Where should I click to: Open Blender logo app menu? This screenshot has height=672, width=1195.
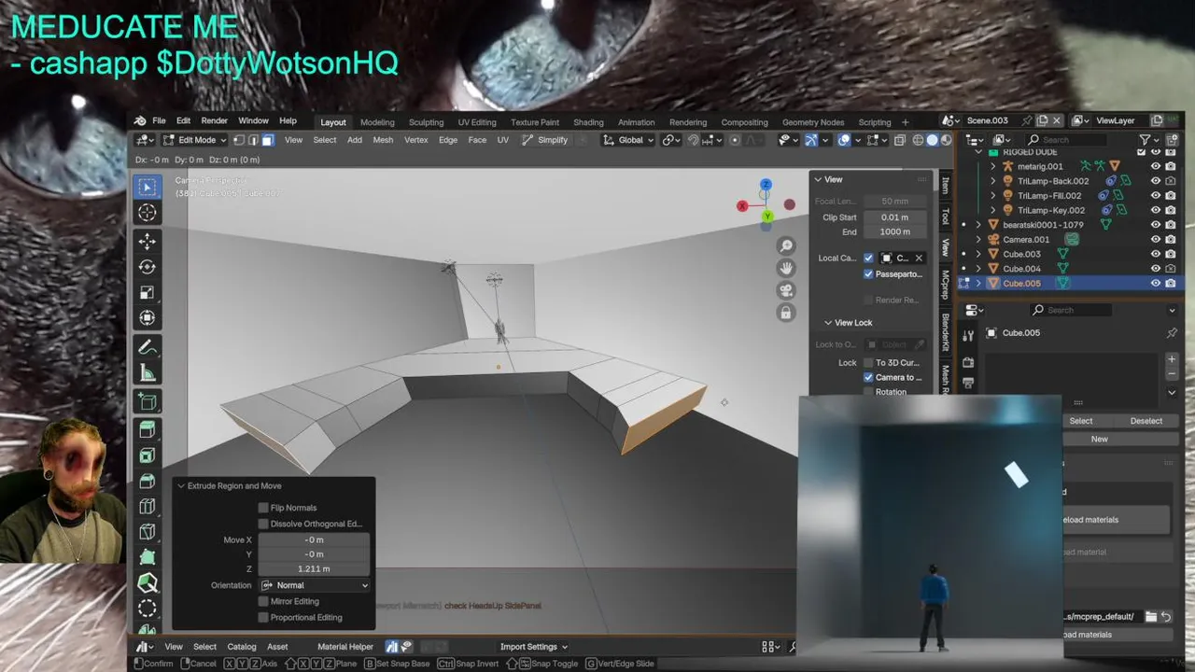(140, 121)
